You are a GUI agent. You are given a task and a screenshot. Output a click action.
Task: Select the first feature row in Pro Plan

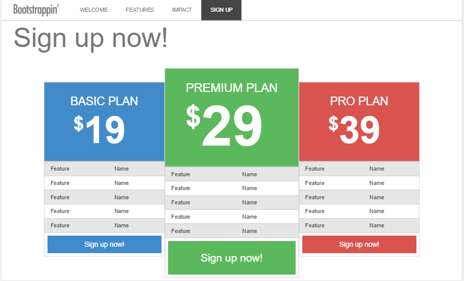359,169
